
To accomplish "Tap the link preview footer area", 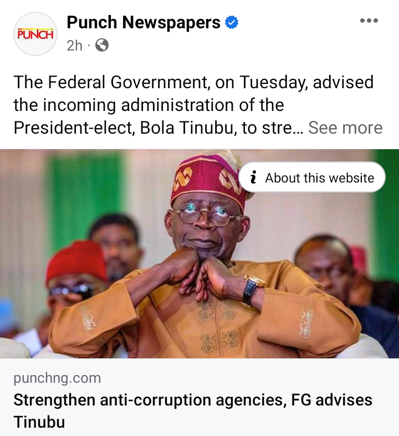I will 199,397.
